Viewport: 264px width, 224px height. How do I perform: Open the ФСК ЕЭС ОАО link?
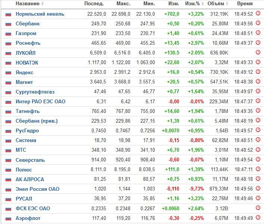[33, 208]
